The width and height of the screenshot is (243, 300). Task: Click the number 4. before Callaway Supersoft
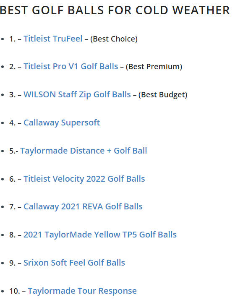click(x=13, y=123)
